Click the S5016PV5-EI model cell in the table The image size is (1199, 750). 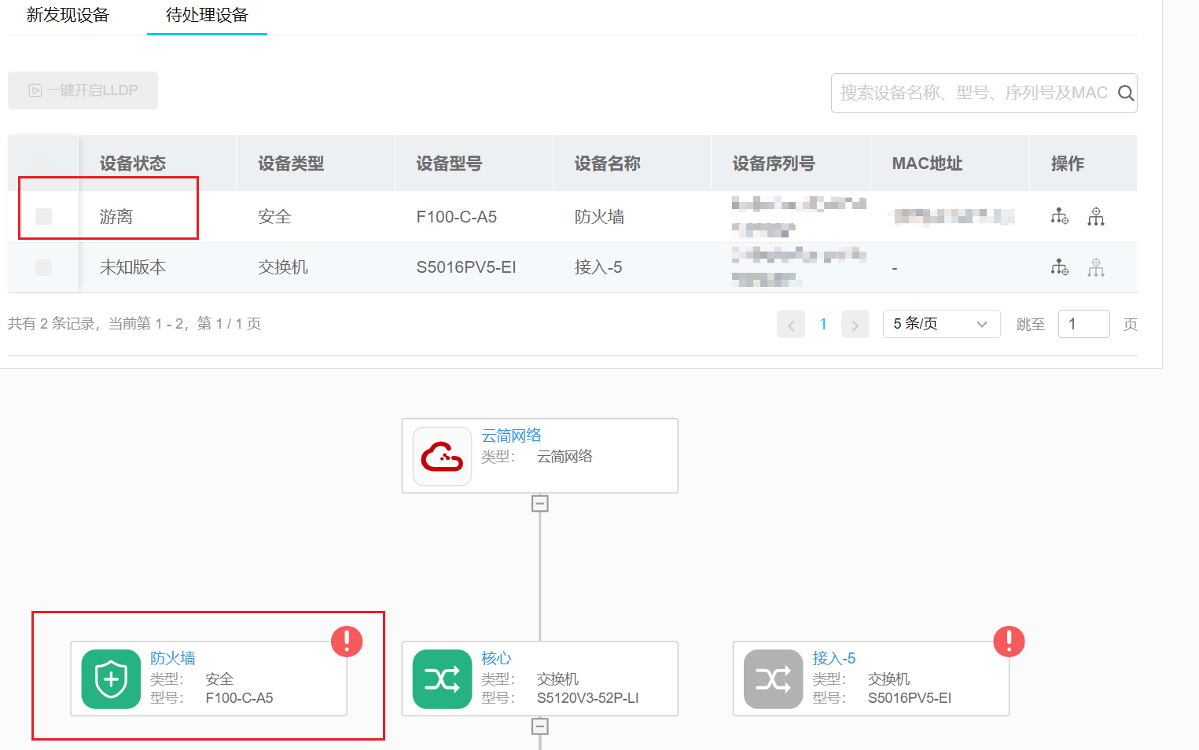tap(466, 267)
